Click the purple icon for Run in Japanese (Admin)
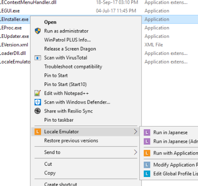The height and width of the screenshot is (186, 198). tap(147, 141)
